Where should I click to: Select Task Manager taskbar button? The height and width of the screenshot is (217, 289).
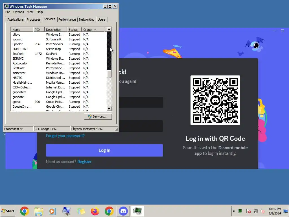pyautogui.click(x=137, y=211)
